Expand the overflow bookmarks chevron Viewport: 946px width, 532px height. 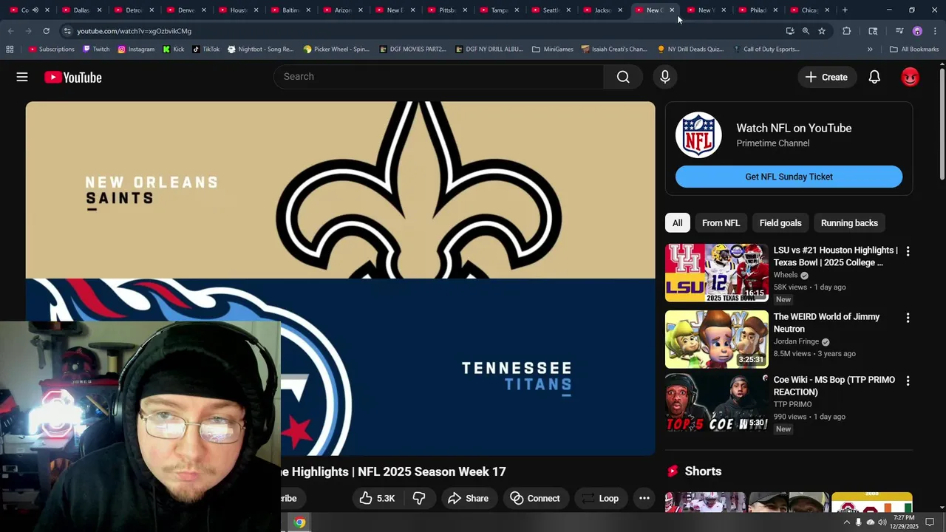[870, 50]
